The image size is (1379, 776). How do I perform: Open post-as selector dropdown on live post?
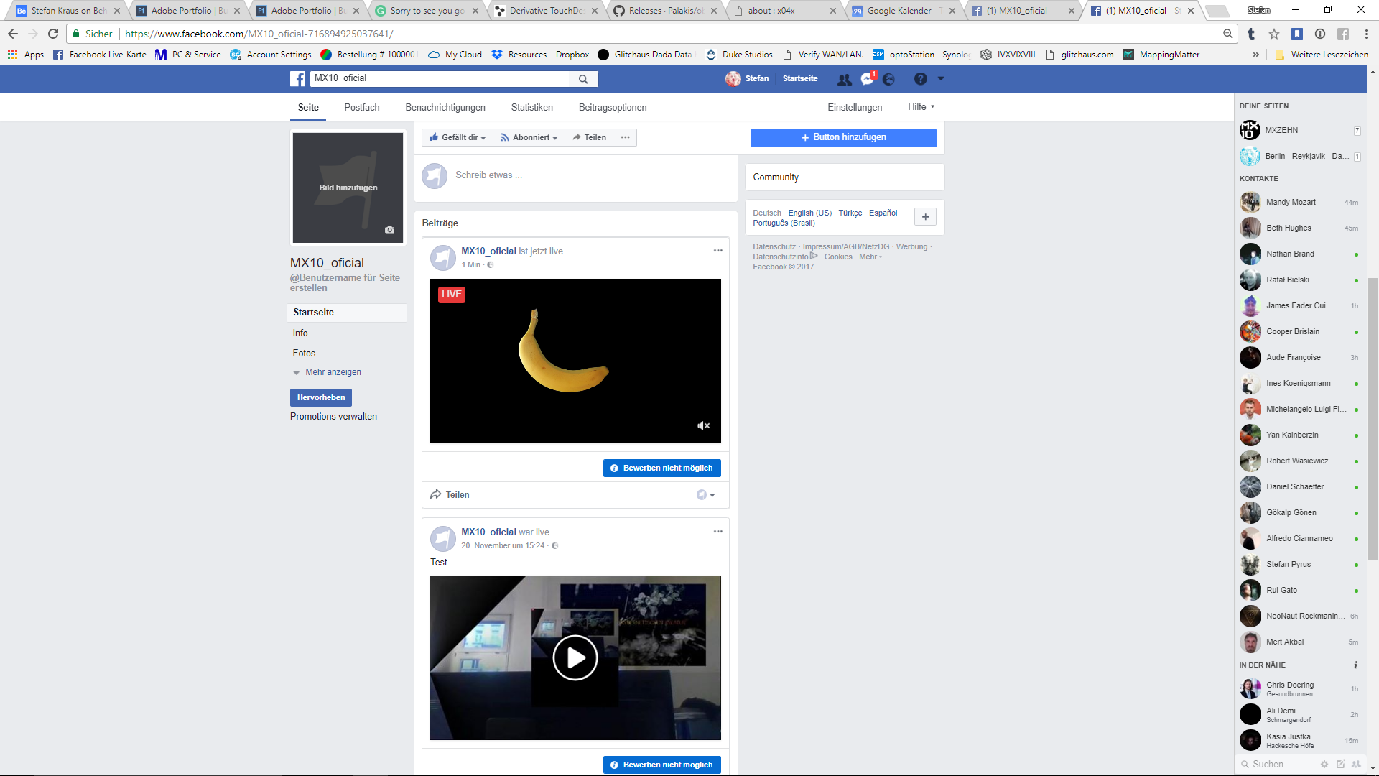[x=706, y=495]
